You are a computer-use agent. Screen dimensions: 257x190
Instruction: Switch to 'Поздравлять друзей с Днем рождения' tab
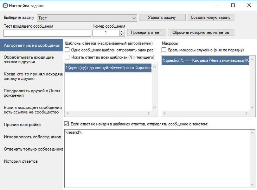[32, 93]
